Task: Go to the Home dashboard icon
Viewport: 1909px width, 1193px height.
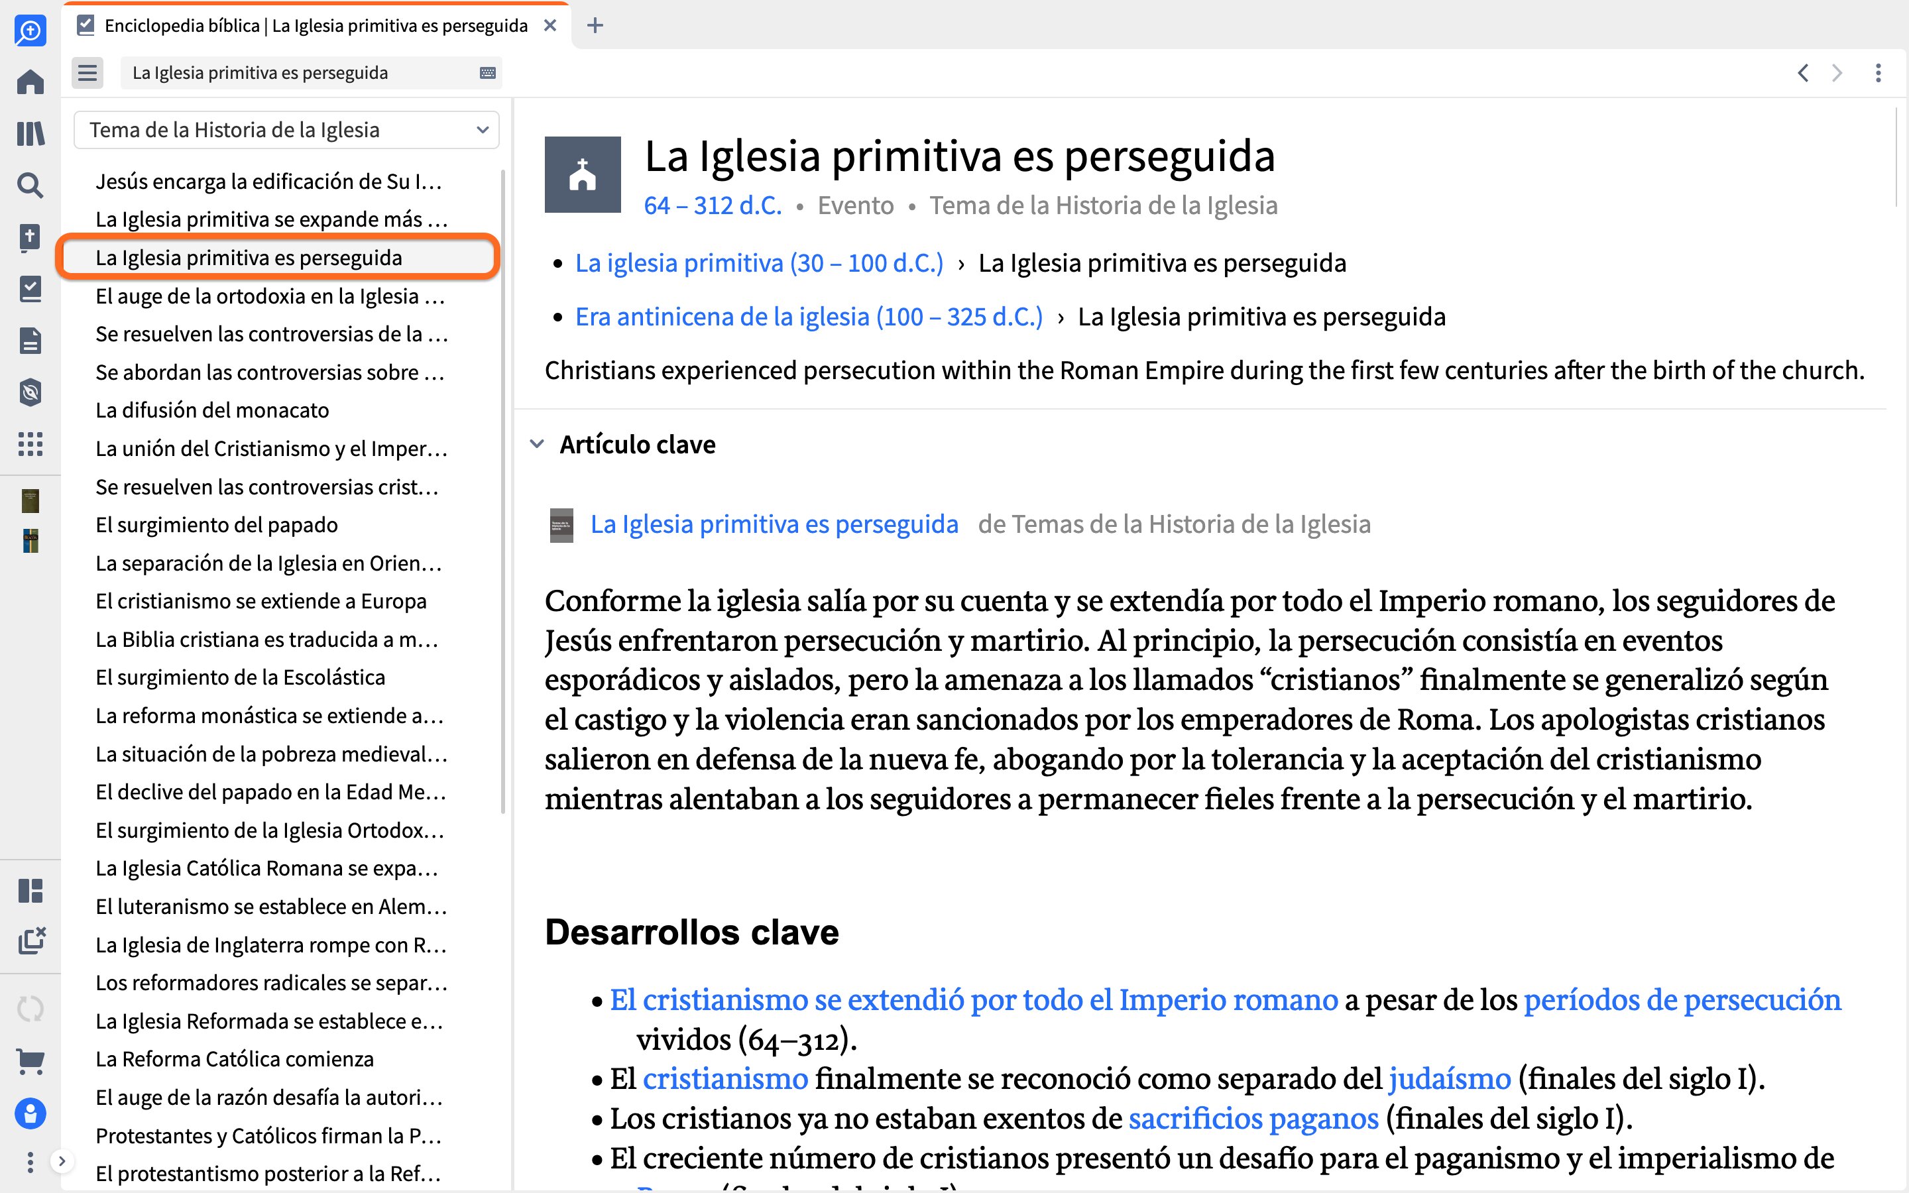Action: click(30, 82)
